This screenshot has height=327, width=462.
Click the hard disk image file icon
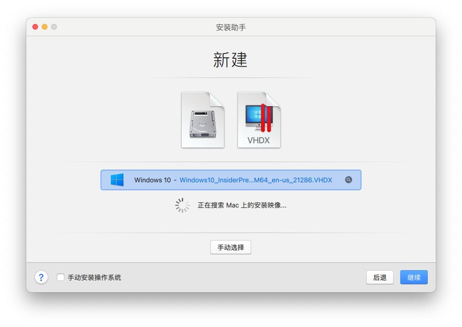click(x=203, y=120)
